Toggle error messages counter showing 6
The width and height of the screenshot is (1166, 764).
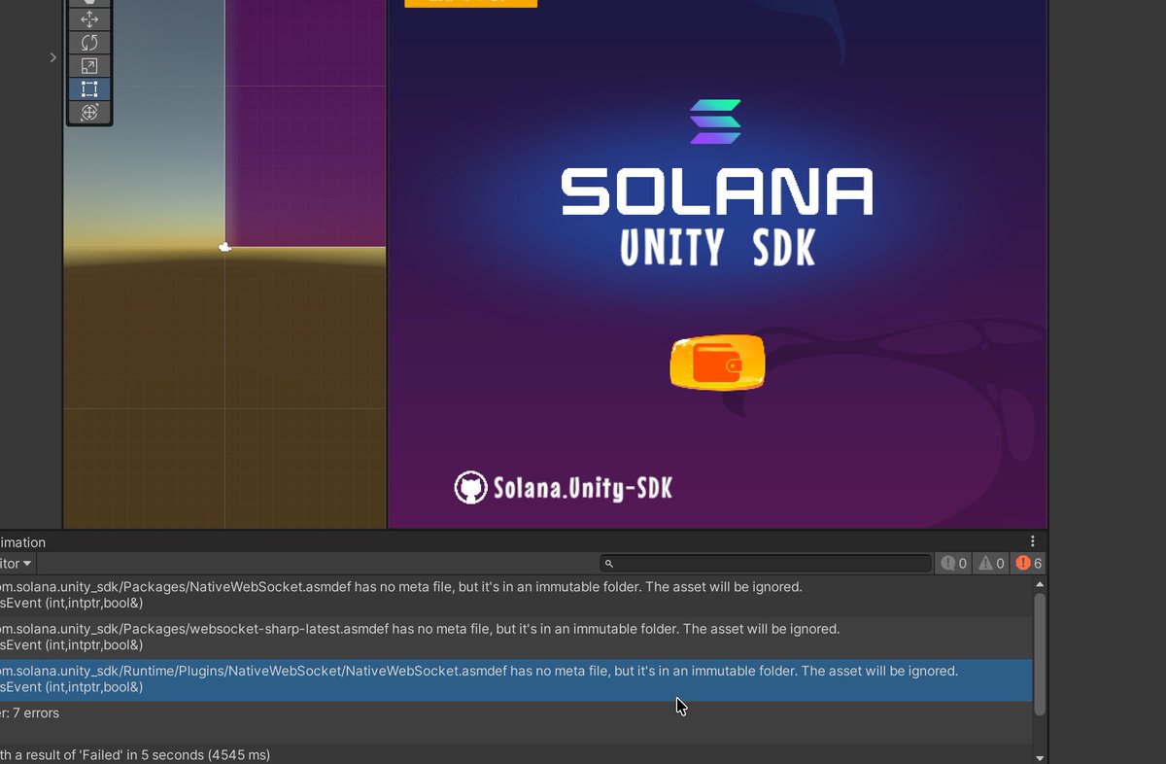[x=1028, y=563]
